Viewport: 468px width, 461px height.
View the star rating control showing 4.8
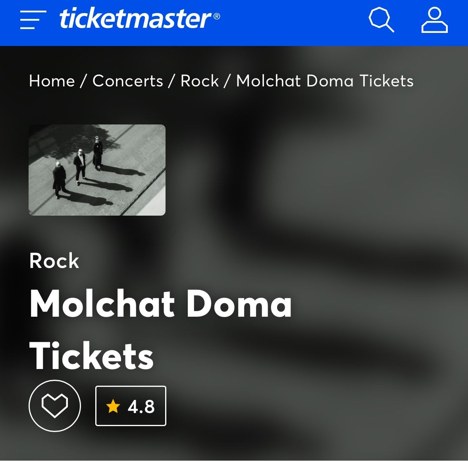pyautogui.click(x=131, y=406)
